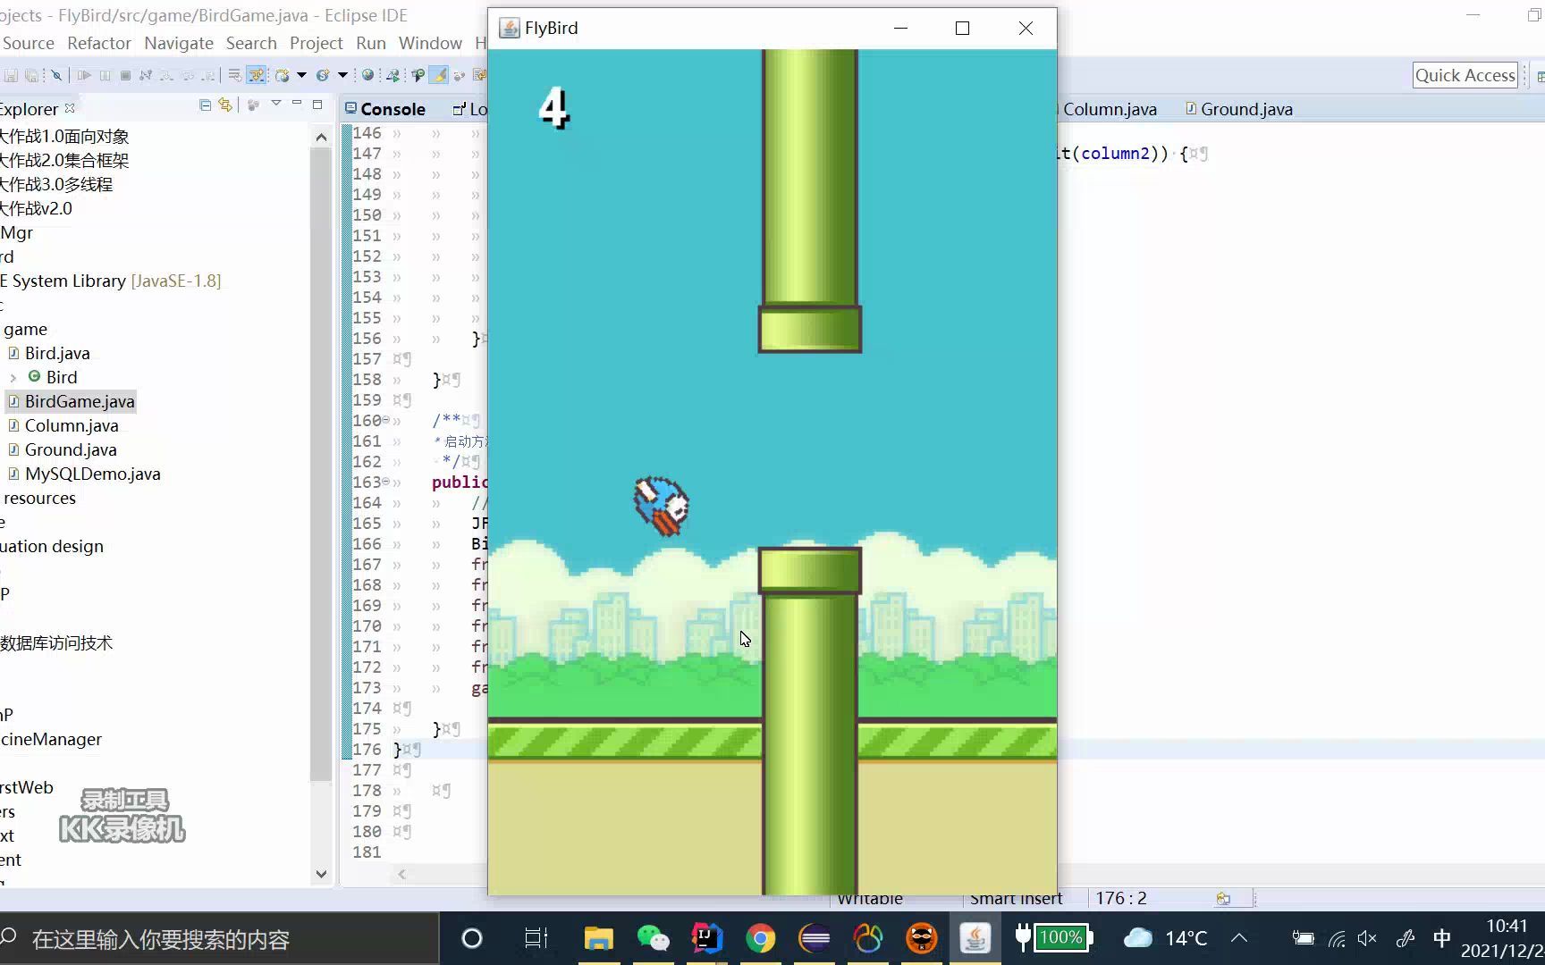Image resolution: width=1545 pixels, height=965 pixels.
Task: Click the Eclipse icon in the taskbar
Action: pos(814,938)
